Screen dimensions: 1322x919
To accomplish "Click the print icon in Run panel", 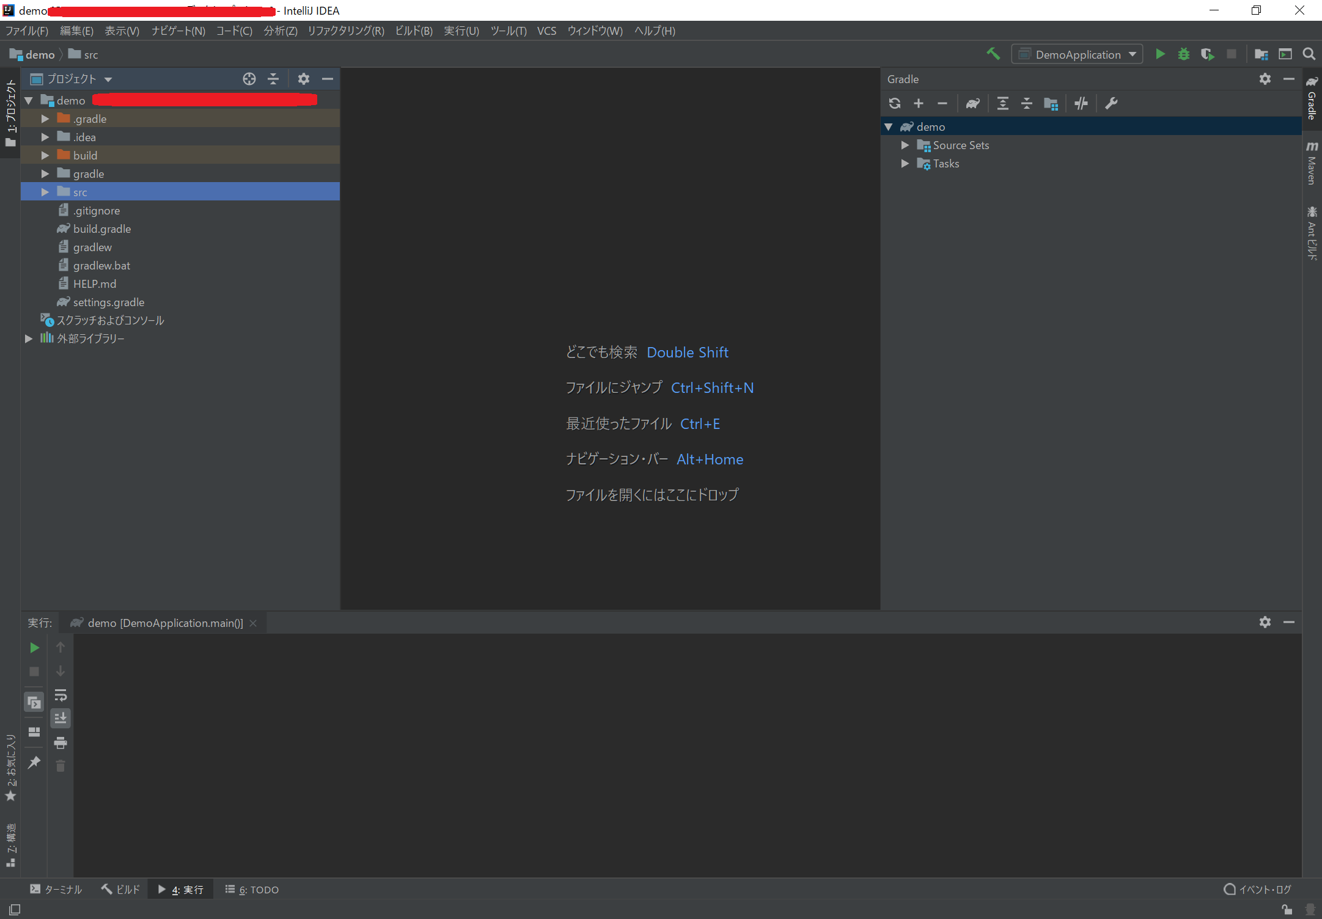I will click(61, 742).
